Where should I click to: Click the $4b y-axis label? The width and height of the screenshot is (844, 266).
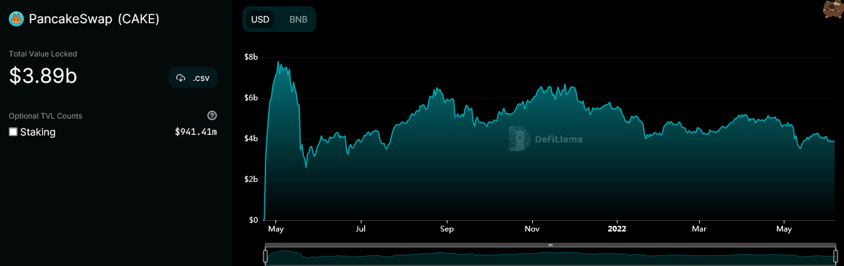[x=251, y=139]
